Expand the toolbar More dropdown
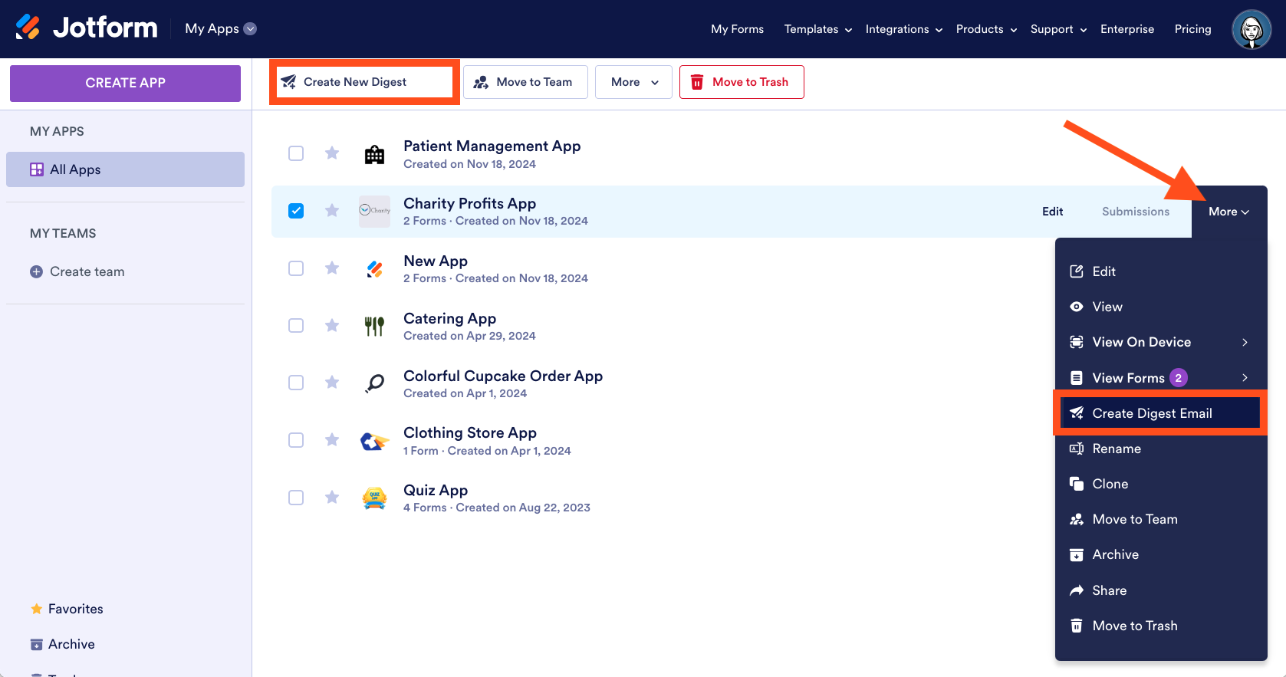 pos(633,82)
